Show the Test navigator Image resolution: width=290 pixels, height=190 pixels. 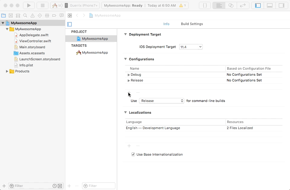click(40, 15)
